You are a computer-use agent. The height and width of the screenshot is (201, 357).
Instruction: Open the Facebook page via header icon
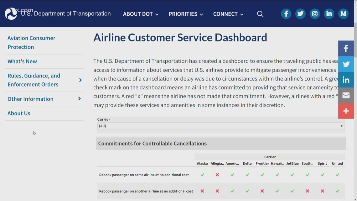(286, 13)
